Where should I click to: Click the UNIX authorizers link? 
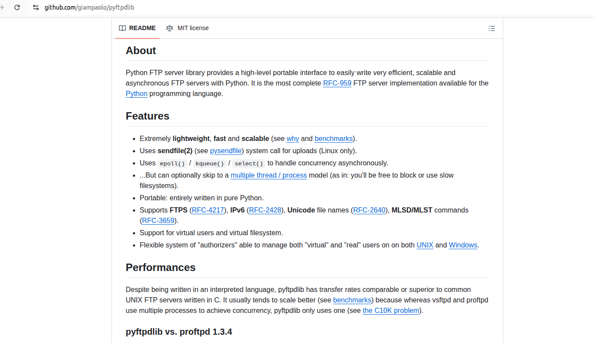425,245
